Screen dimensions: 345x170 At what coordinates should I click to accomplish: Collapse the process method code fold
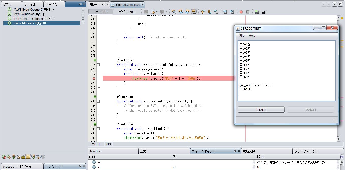pos(98,65)
